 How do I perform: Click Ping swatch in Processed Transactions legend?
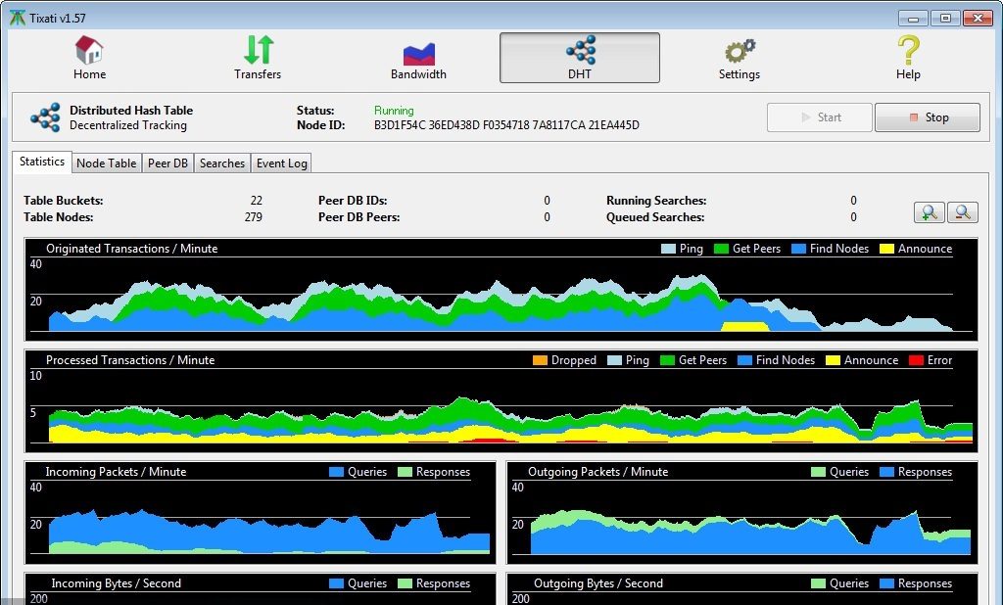(x=614, y=360)
